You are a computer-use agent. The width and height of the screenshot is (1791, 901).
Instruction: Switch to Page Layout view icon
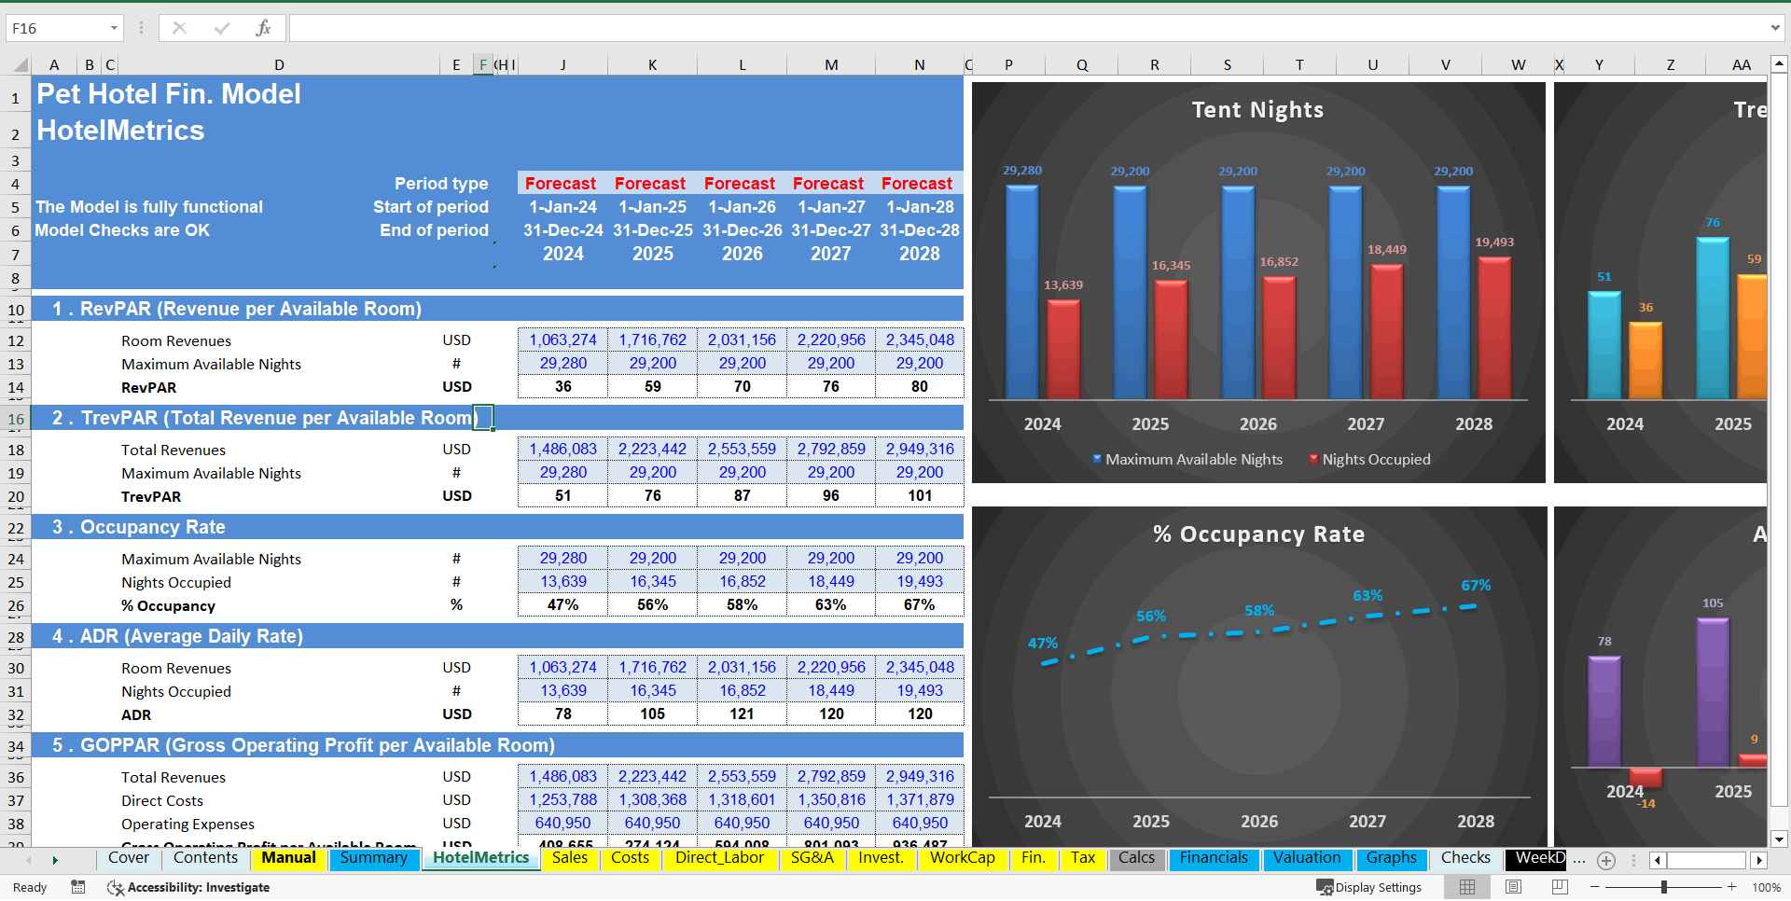tap(1513, 887)
